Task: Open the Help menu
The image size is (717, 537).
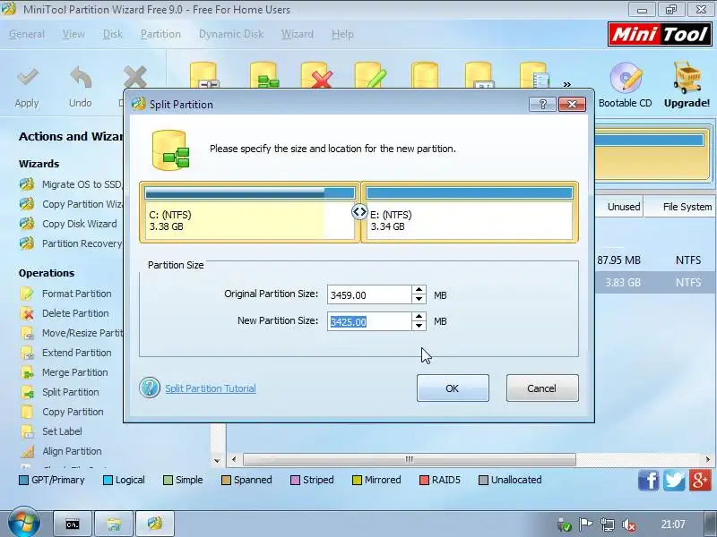Action: (342, 34)
